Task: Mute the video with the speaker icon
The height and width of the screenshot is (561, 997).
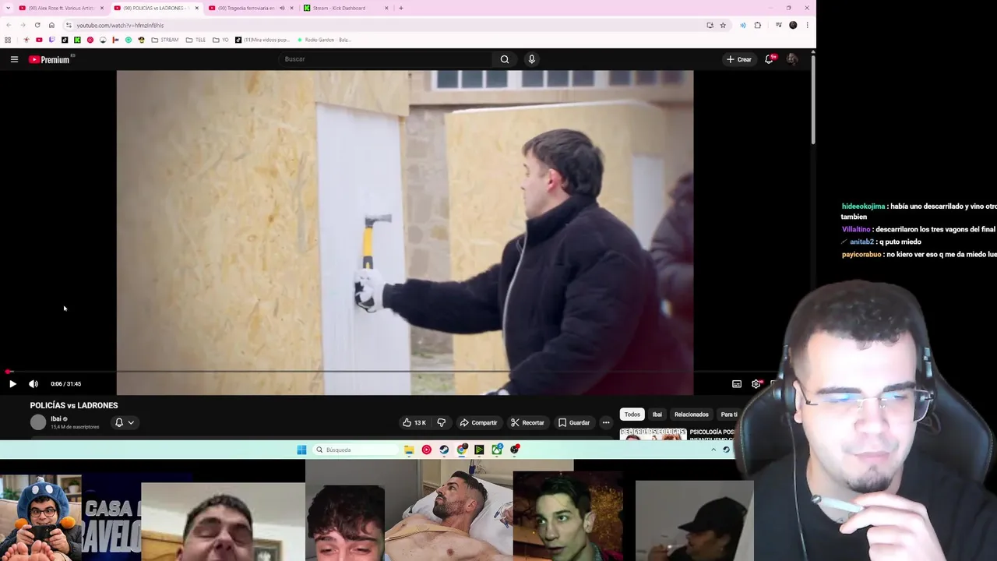Action: pyautogui.click(x=33, y=383)
